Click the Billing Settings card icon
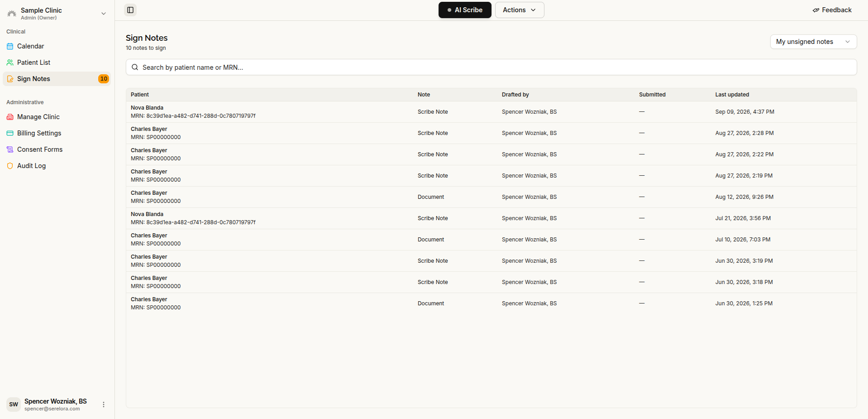The height and width of the screenshot is (419, 868). (x=10, y=133)
